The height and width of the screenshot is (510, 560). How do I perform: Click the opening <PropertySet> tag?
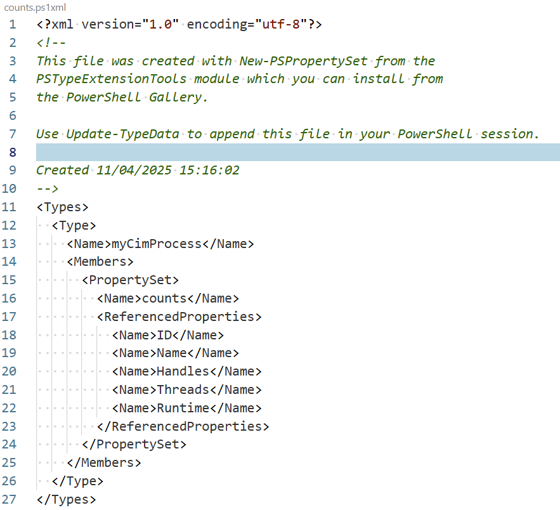131,280
